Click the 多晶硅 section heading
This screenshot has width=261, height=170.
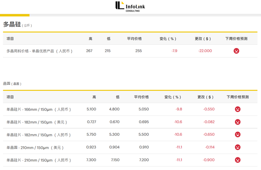click(x=11, y=25)
